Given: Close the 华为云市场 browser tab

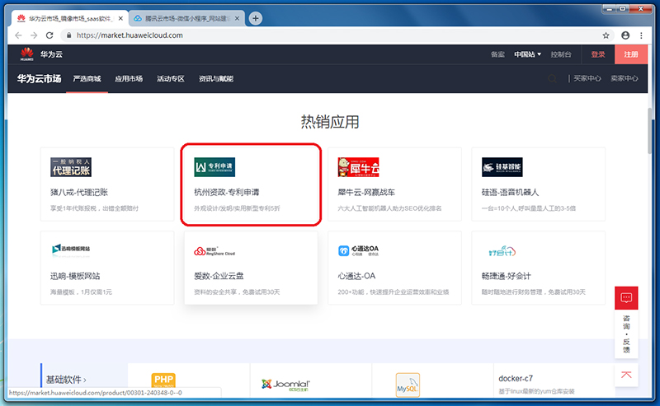Looking at the screenshot, I should coord(120,18).
